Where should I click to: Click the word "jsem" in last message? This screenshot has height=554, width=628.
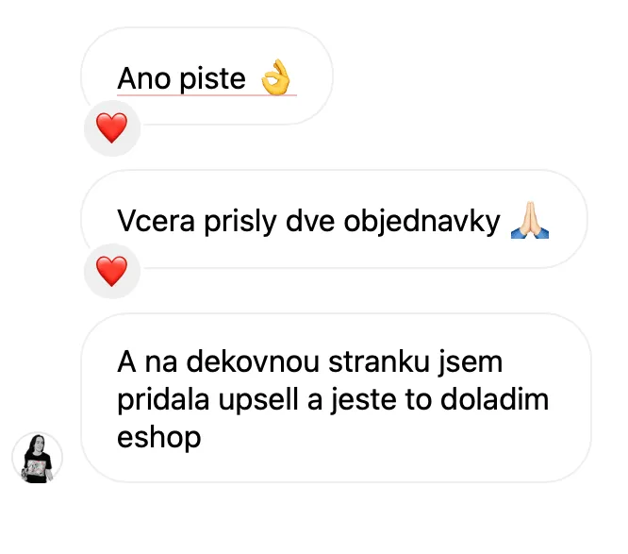pyautogui.click(x=471, y=363)
